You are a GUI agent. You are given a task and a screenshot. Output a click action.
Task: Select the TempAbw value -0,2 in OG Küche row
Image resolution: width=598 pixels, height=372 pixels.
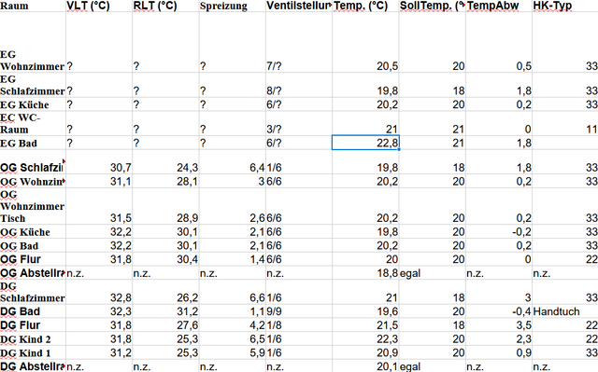point(499,231)
